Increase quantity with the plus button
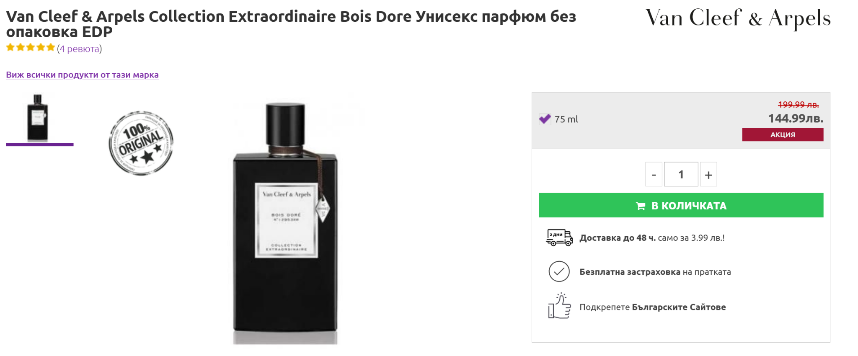 click(x=708, y=174)
